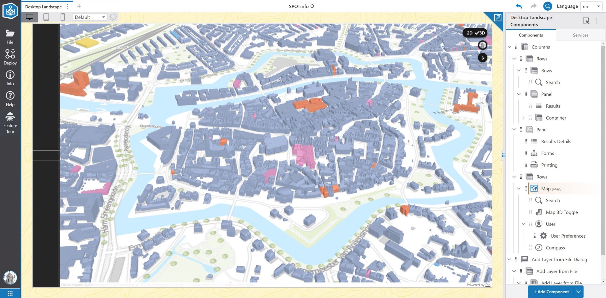Click the Add Component button
This screenshot has height=298, width=606.
click(x=551, y=292)
